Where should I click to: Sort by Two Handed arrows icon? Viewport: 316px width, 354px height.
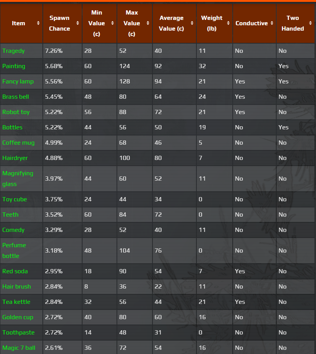pos(310,23)
